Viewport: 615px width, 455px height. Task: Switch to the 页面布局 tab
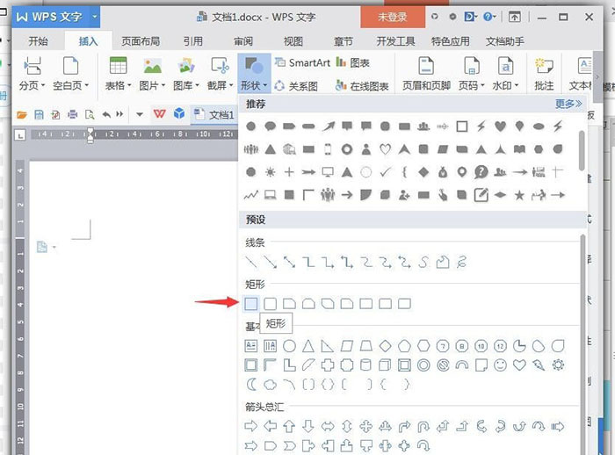pos(141,41)
